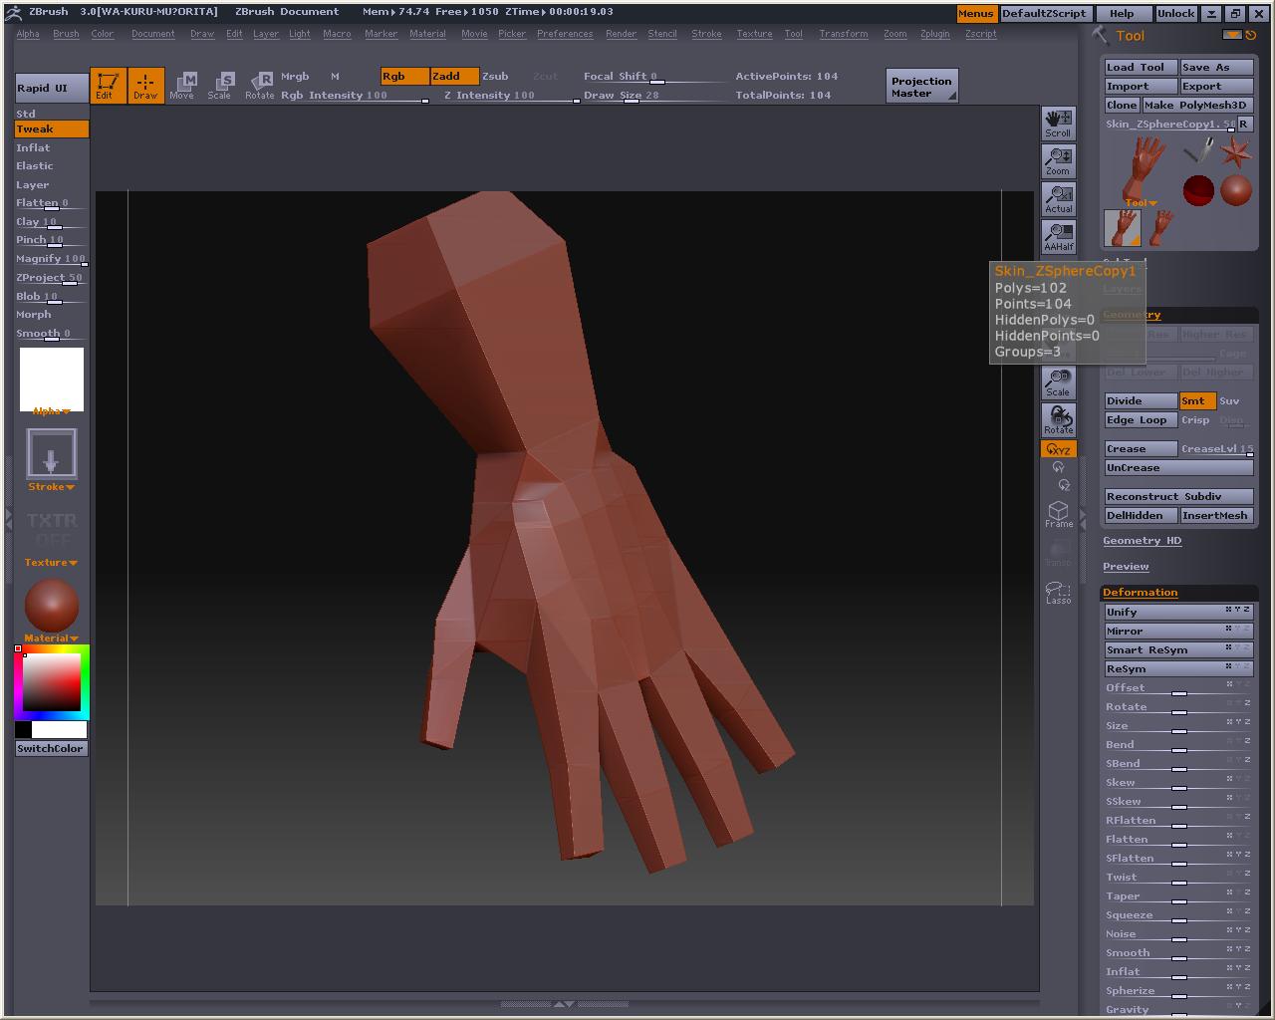The width and height of the screenshot is (1275, 1020).
Task: Click the Make PolyMesh3D button
Action: click(1196, 105)
